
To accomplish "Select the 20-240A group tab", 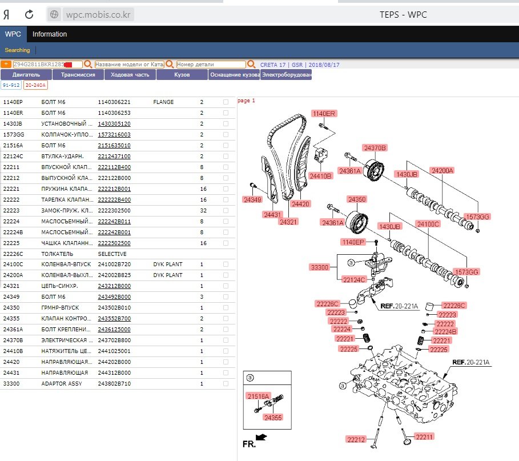I will click(35, 85).
